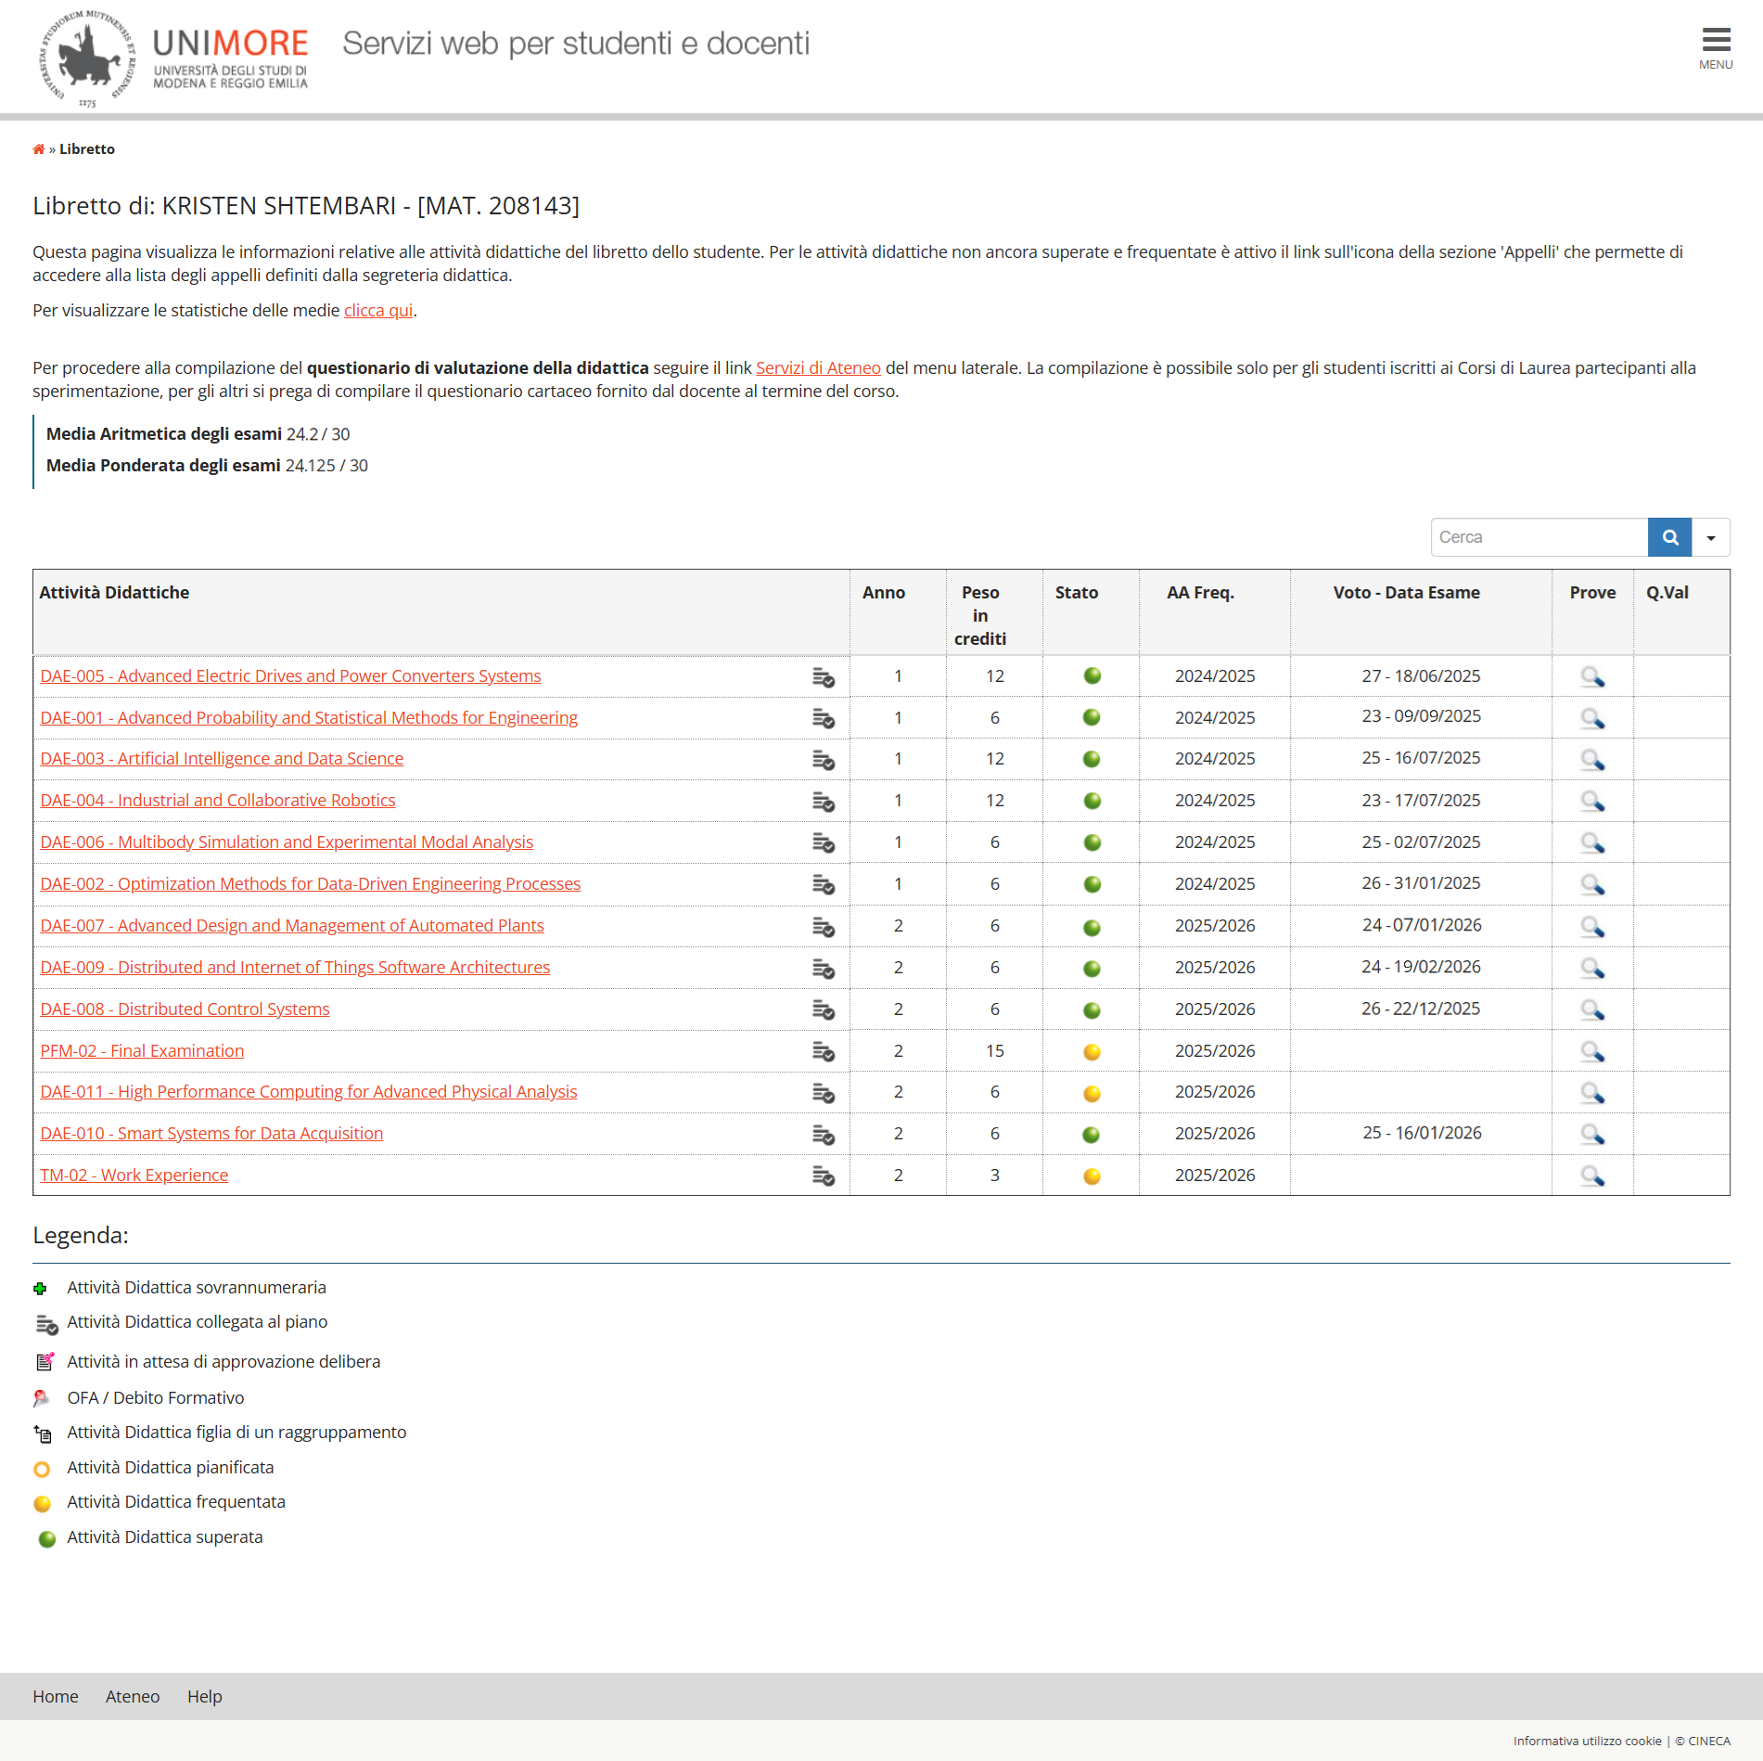The image size is (1763, 1761).
Task: Open the hamburger MENU icon
Action: tap(1715, 47)
